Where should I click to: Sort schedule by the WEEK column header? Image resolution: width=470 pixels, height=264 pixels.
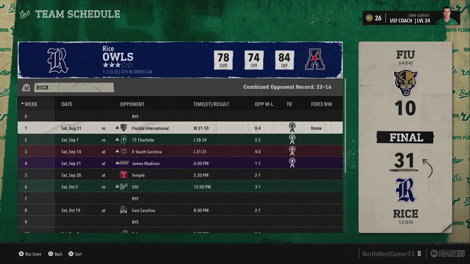[29, 104]
